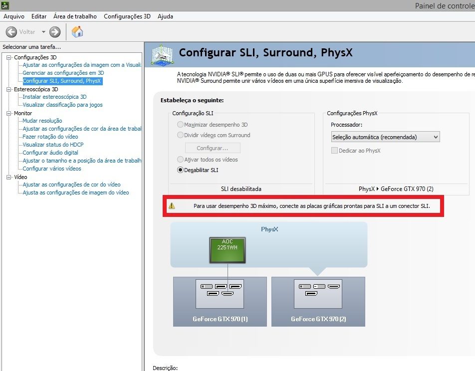Collapse the Vídeo tree node
The width and height of the screenshot is (475, 371).
(x=8, y=177)
